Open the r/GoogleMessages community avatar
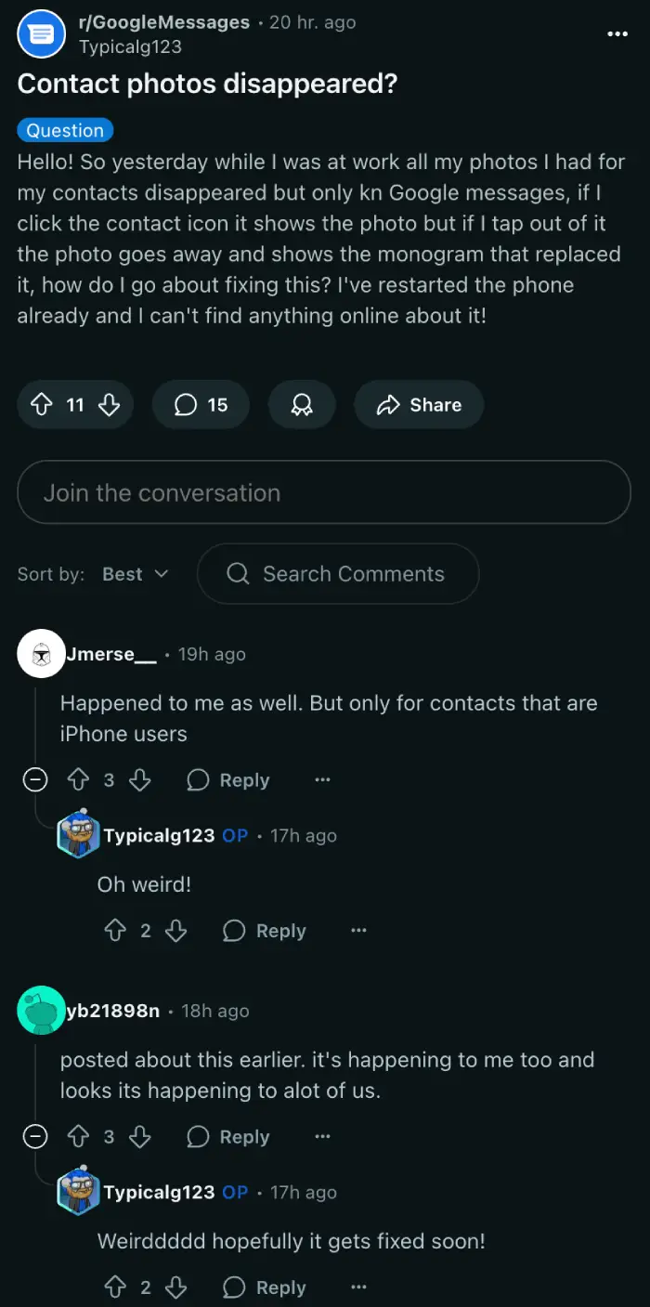This screenshot has width=650, height=1307. tap(42, 34)
